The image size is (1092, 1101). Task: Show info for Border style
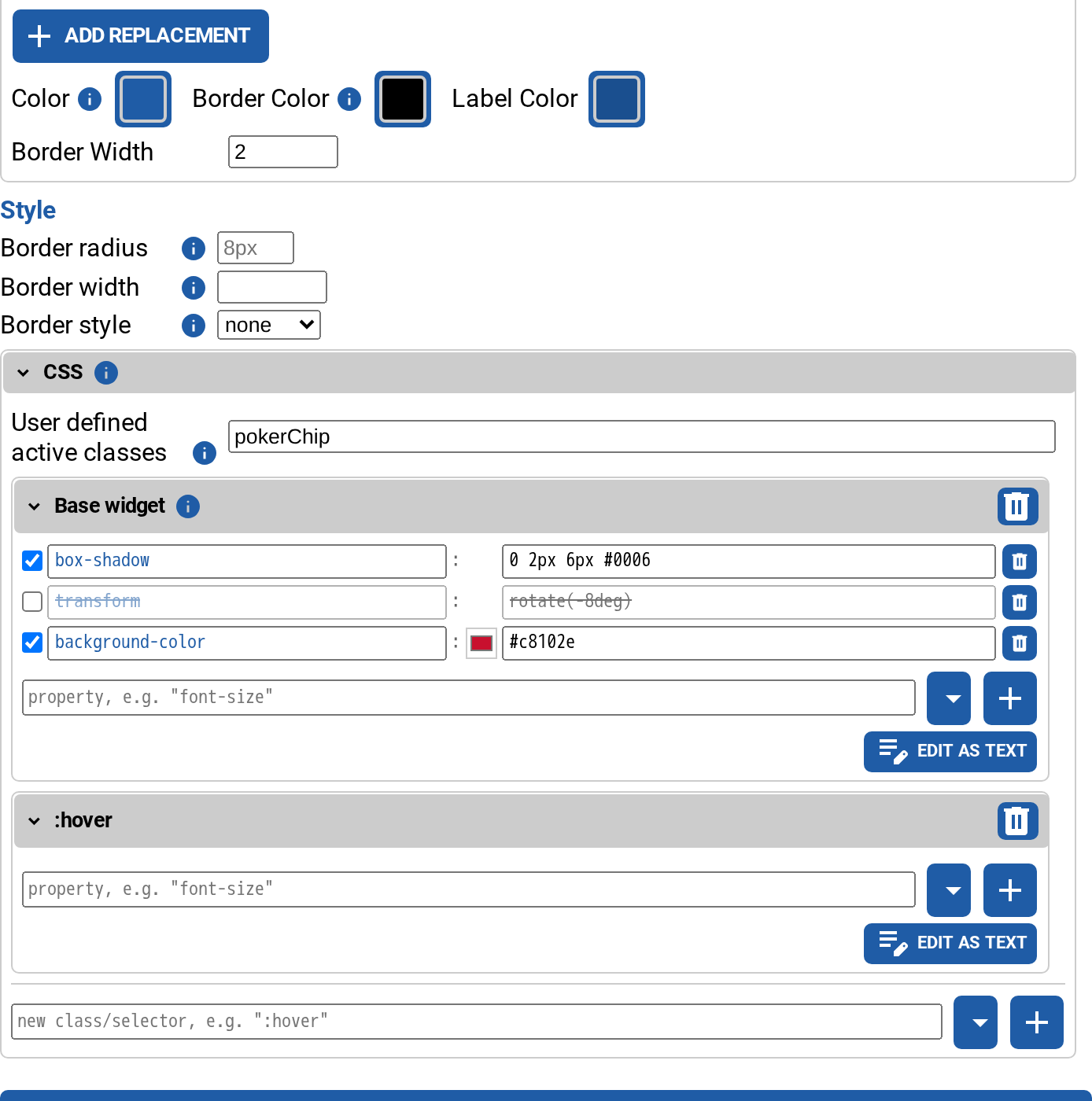click(194, 326)
